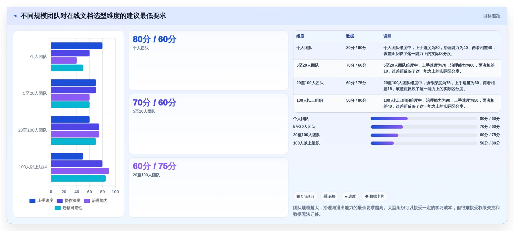514x231 pixels.
Task: Toggle the 上手速度 legend swatch
Action: pyautogui.click(x=32, y=201)
